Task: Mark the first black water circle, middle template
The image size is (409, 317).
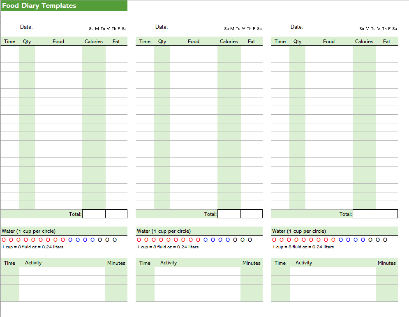Action: [x=235, y=240]
